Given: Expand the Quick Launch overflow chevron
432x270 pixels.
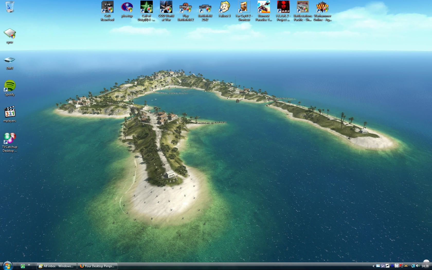Looking at the screenshot, I should (29, 265).
